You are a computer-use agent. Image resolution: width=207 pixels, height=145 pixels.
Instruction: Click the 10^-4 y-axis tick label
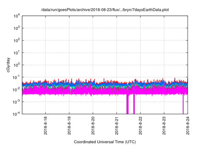(x=16, y=114)
